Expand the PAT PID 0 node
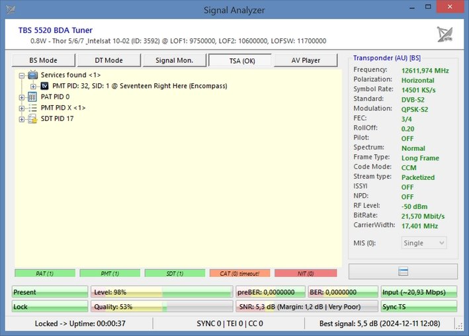This screenshot has height=336, width=469. coord(22,97)
